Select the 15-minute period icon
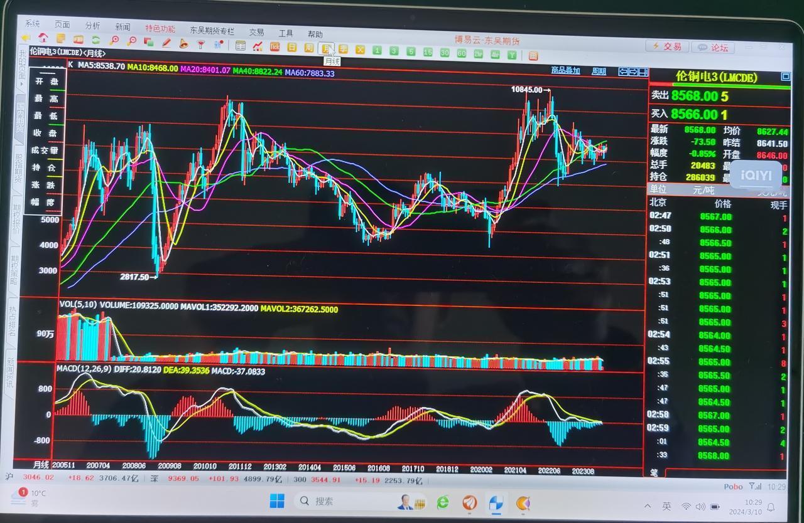Screen dimensions: 804x523 [428, 52]
